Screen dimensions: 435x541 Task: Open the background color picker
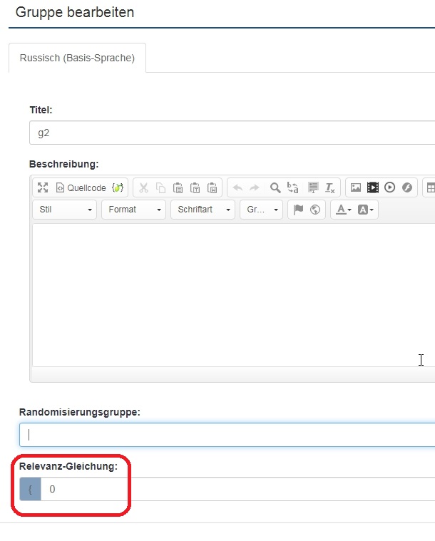click(x=365, y=210)
